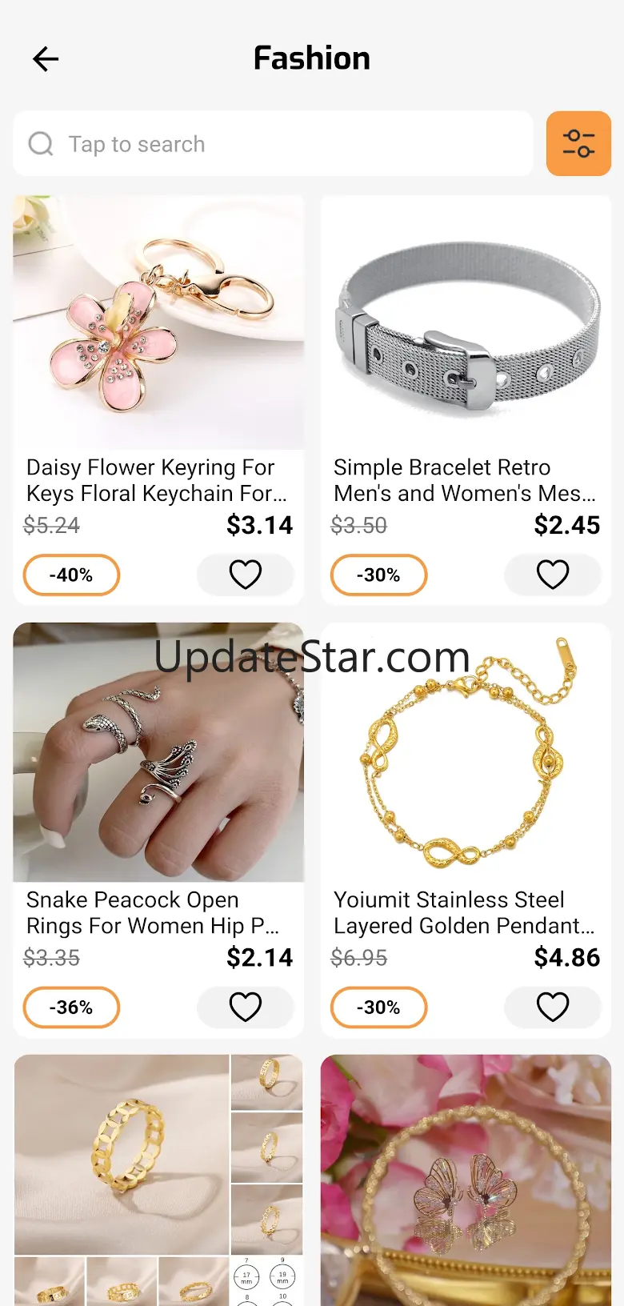Image resolution: width=624 pixels, height=1306 pixels.
Task: Open the gold chain ring product image
Action: tap(158, 1180)
